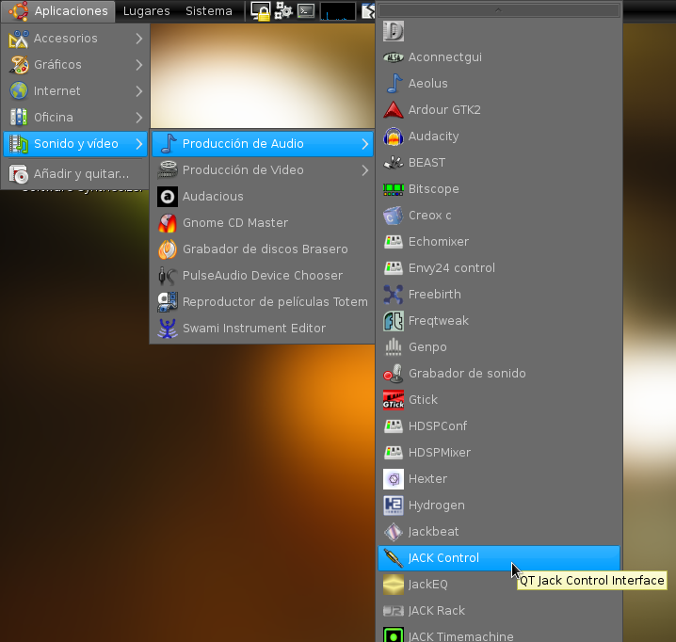Click the Ardour GTK2 red triangle icon
The image size is (676, 642).
coord(394,110)
